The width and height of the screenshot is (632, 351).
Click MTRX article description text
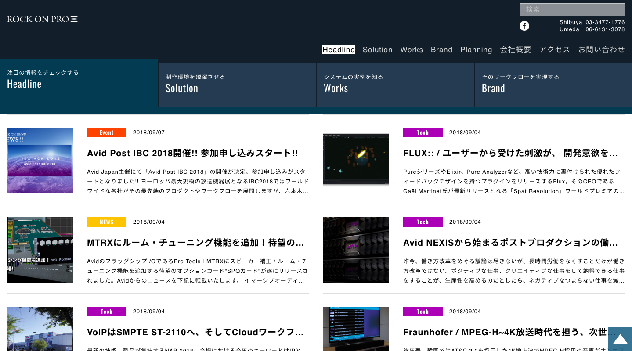pyautogui.click(x=198, y=271)
